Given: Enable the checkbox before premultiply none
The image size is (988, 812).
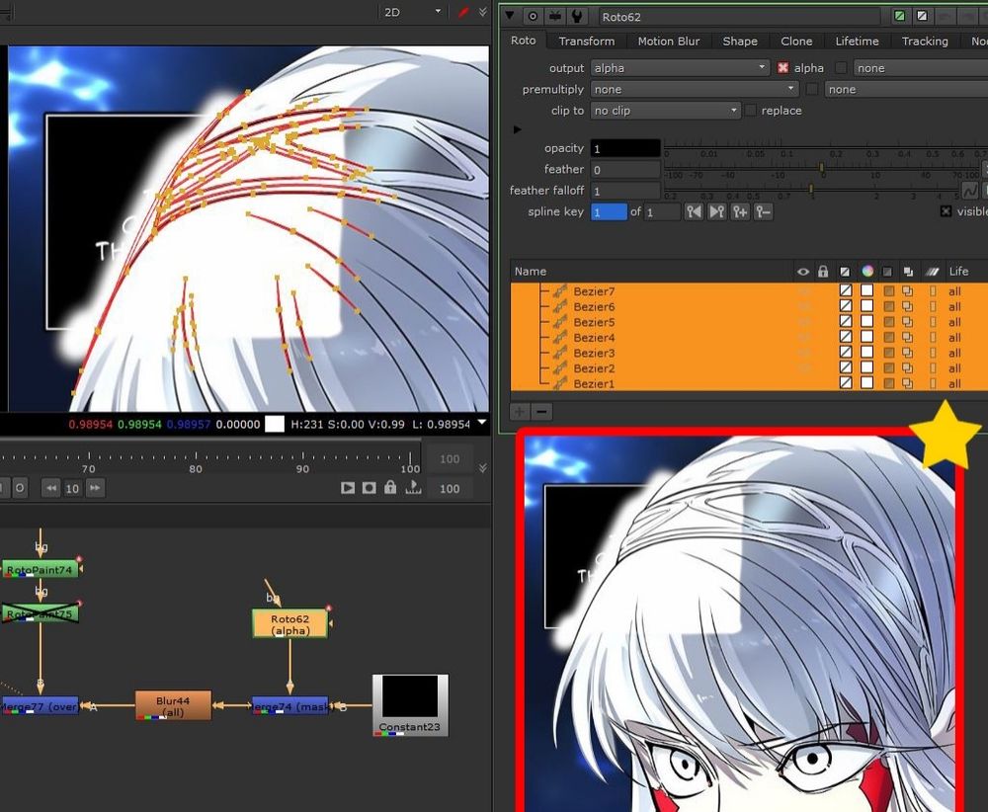Looking at the screenshot, I should [812, 89].
